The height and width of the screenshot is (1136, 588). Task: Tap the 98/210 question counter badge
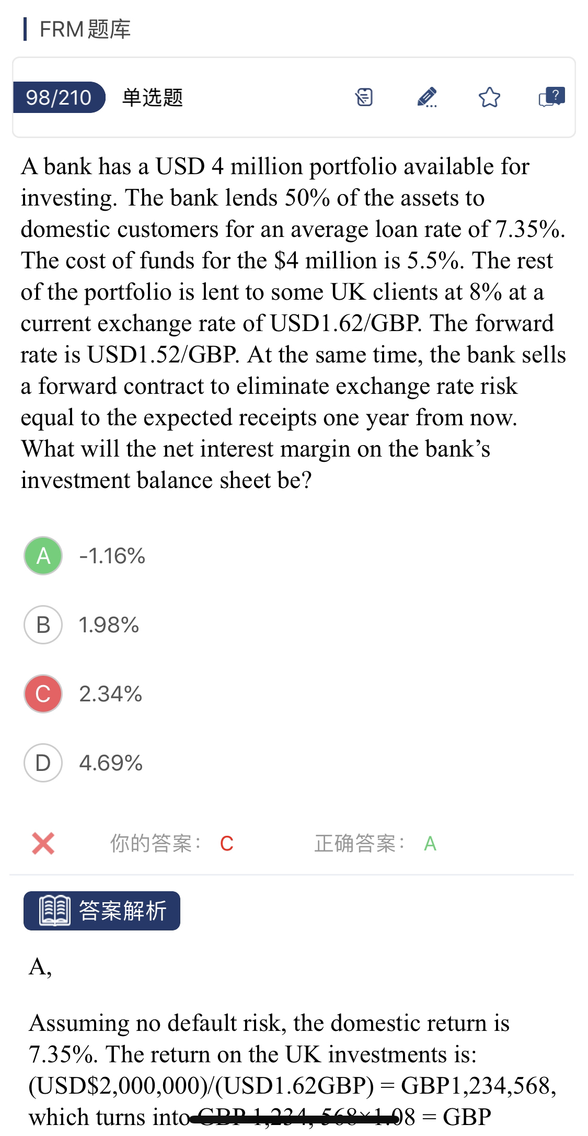tap(59, 97)
